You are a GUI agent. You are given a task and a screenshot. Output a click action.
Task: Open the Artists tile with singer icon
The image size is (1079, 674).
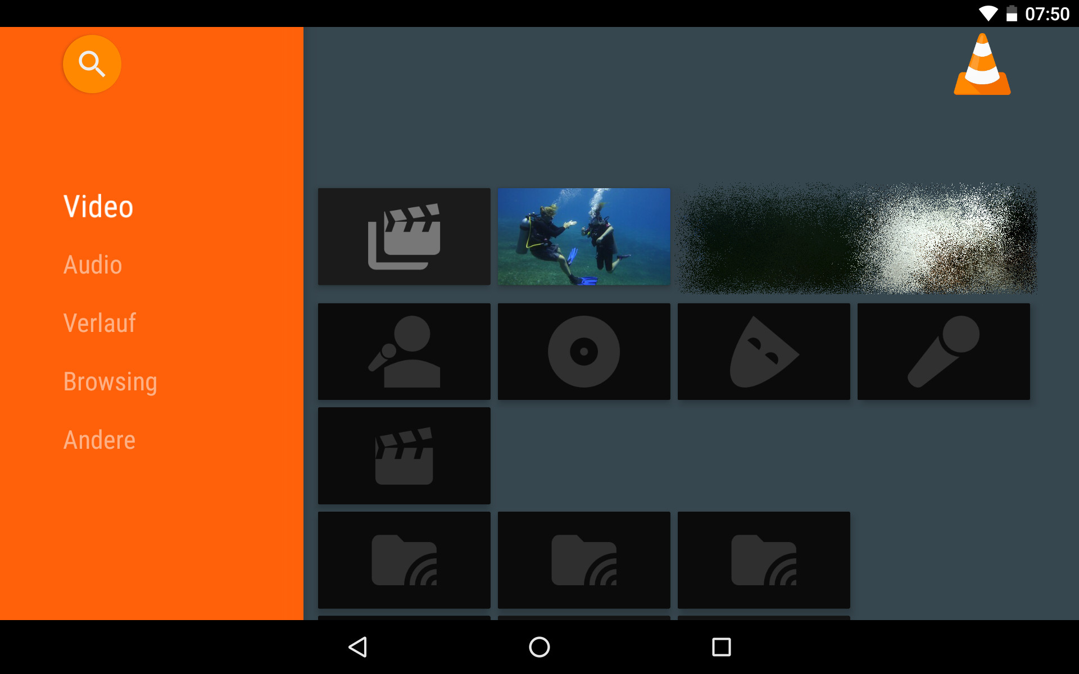[x=404, y=352]
